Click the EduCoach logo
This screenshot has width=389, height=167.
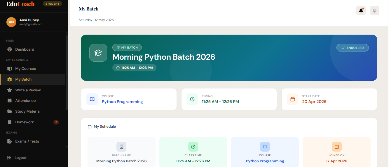click(20, 4)
